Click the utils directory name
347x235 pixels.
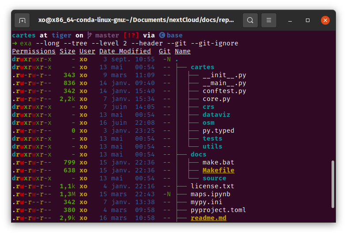coord(212,146)
